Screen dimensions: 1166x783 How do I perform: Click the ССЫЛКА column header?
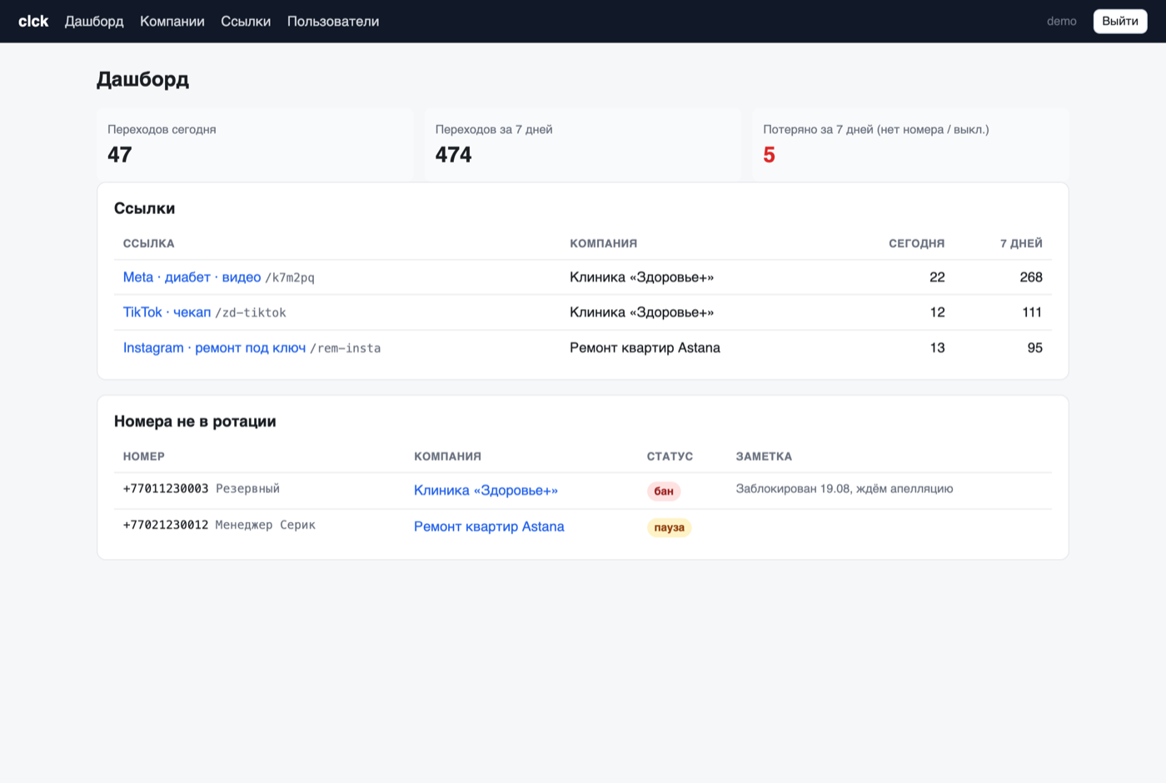click(x=149, y=243)
